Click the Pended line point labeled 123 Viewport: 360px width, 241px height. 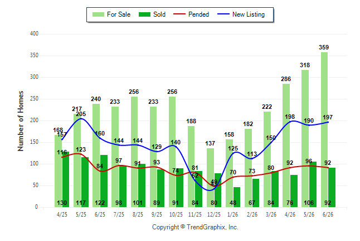point(81,154)
